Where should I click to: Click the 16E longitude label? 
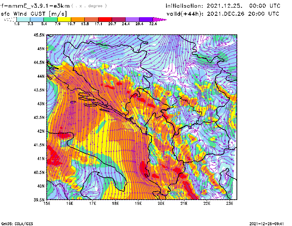(70, 203)
